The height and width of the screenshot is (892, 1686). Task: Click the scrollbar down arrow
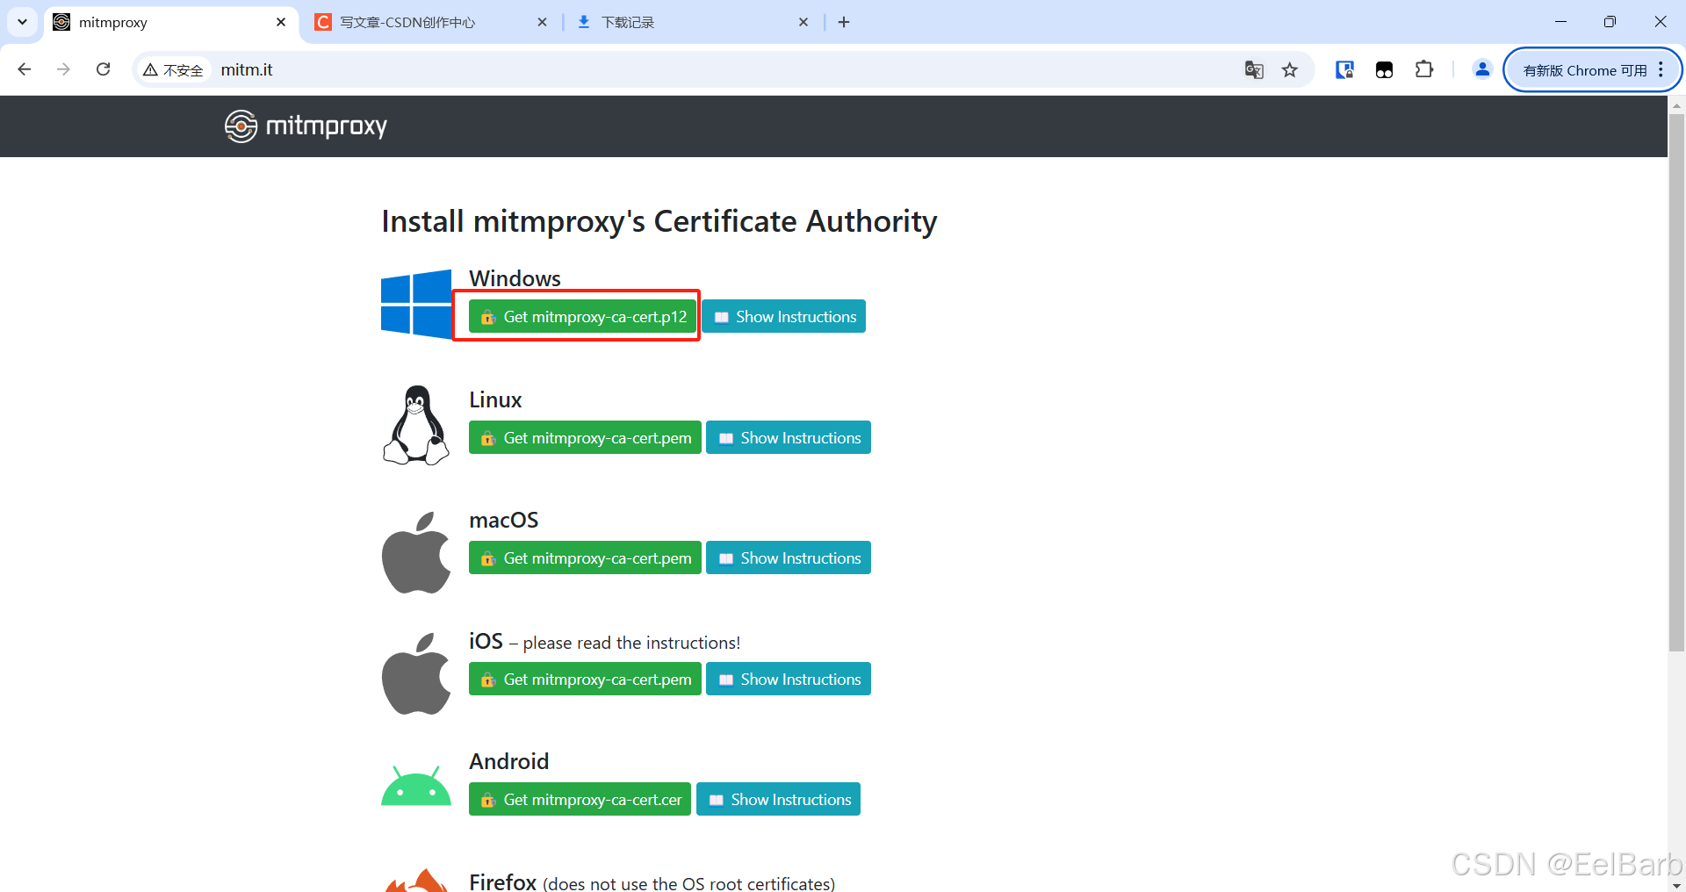click(1676, 885)
